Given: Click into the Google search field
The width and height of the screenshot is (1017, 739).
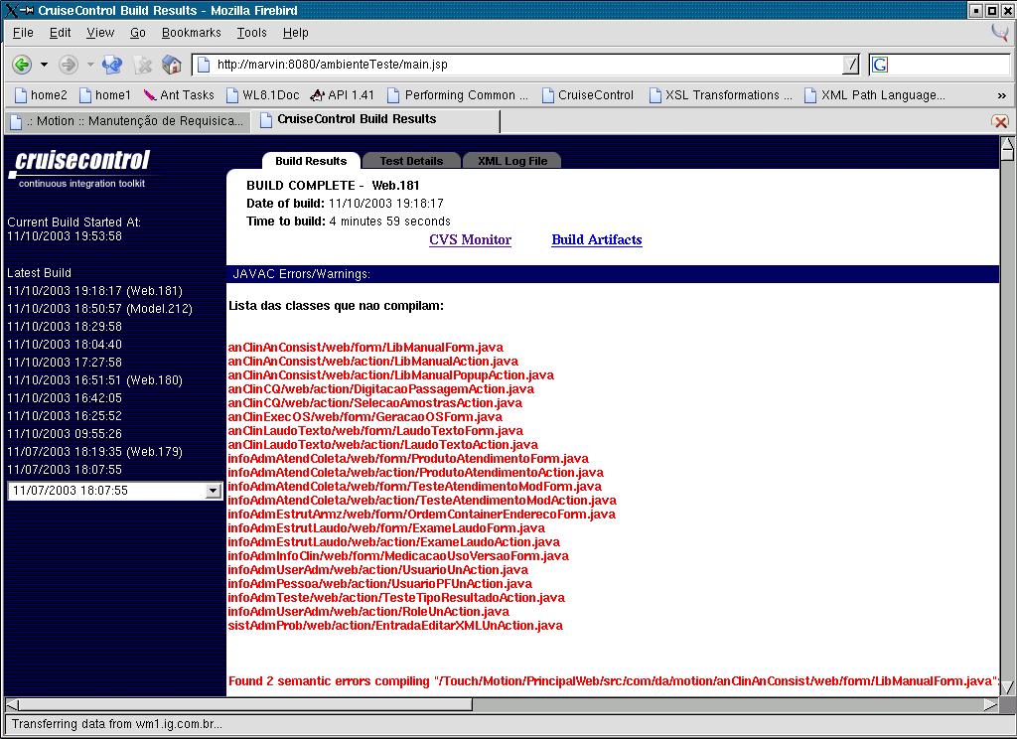Looking at the screenshot, I should tap(948, 65).
